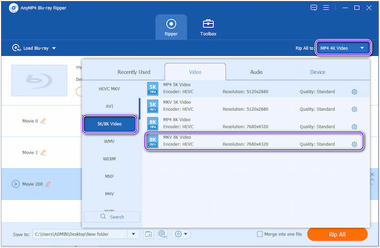
Task: Rename Movie 0 with the pencil icon
Action: click(43, 121)
